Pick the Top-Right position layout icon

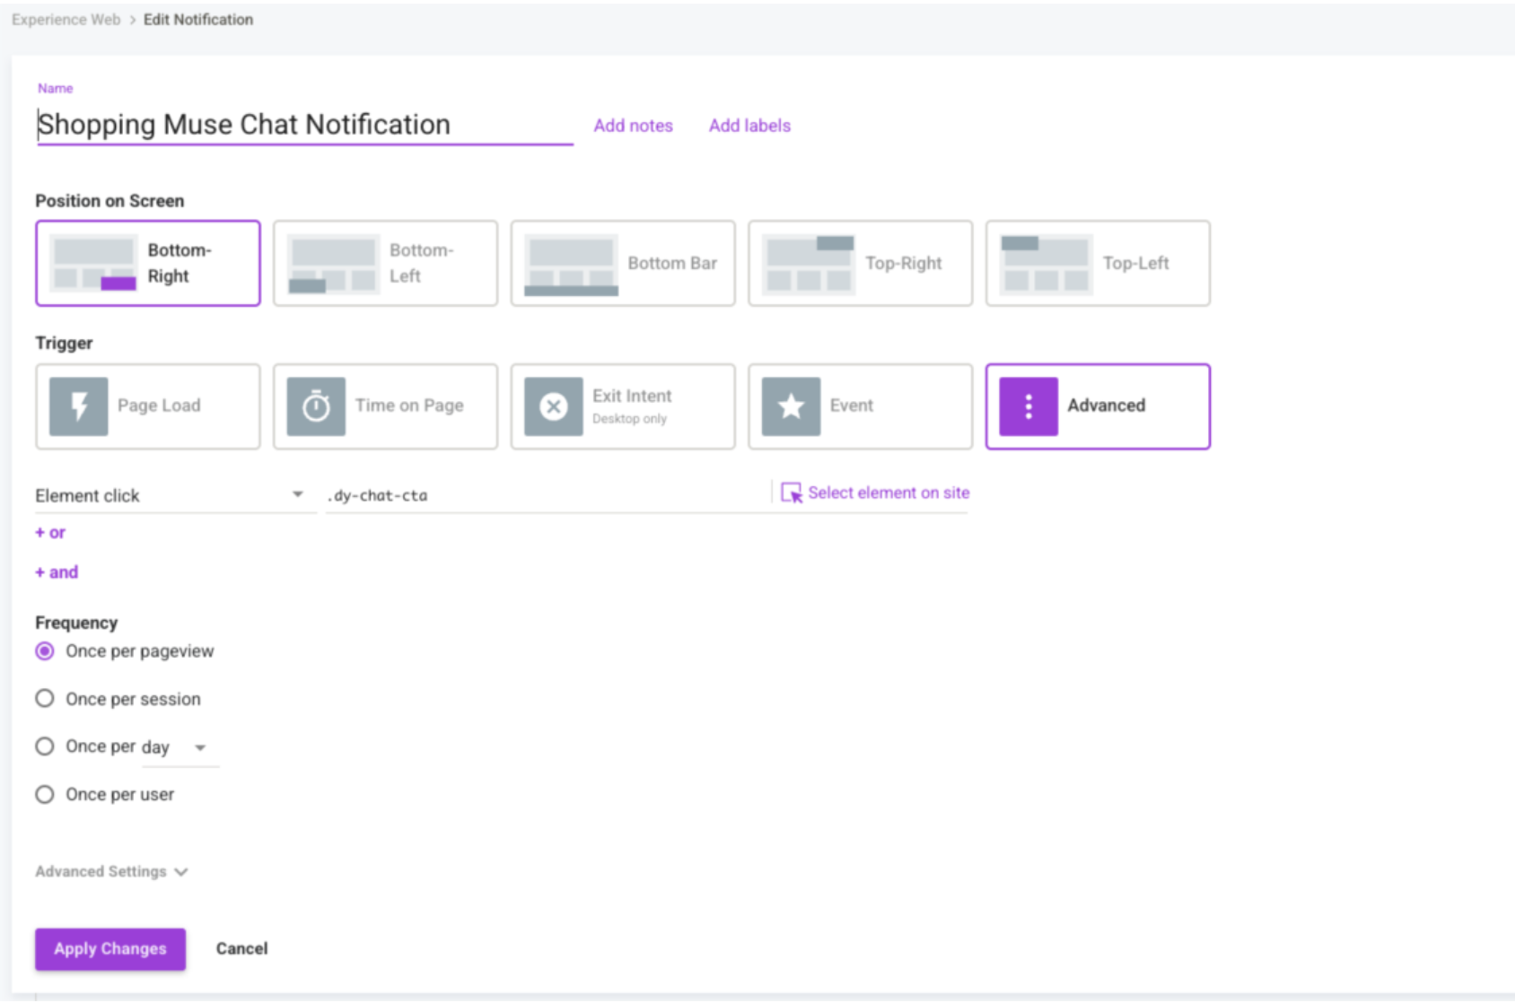pyautogui.click(x=808, y=264)
